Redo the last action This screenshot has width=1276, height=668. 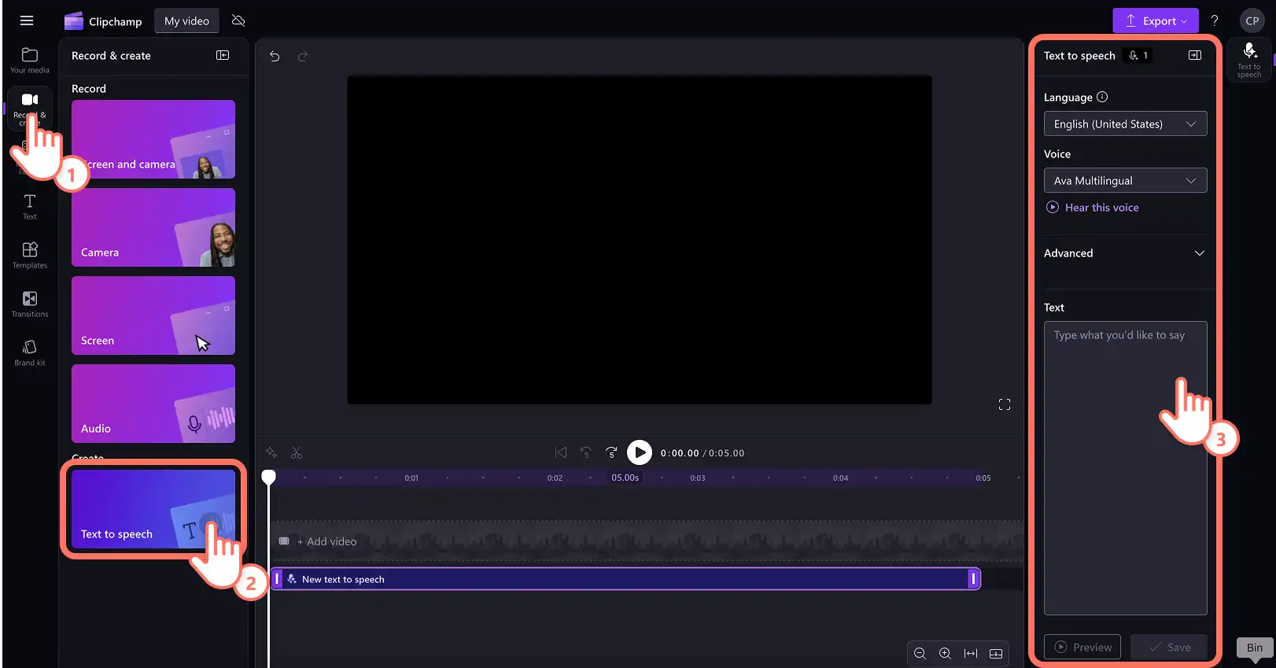[x=303, y=56]
